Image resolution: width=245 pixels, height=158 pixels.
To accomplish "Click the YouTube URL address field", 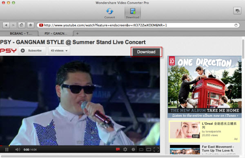I will point(138,25).
